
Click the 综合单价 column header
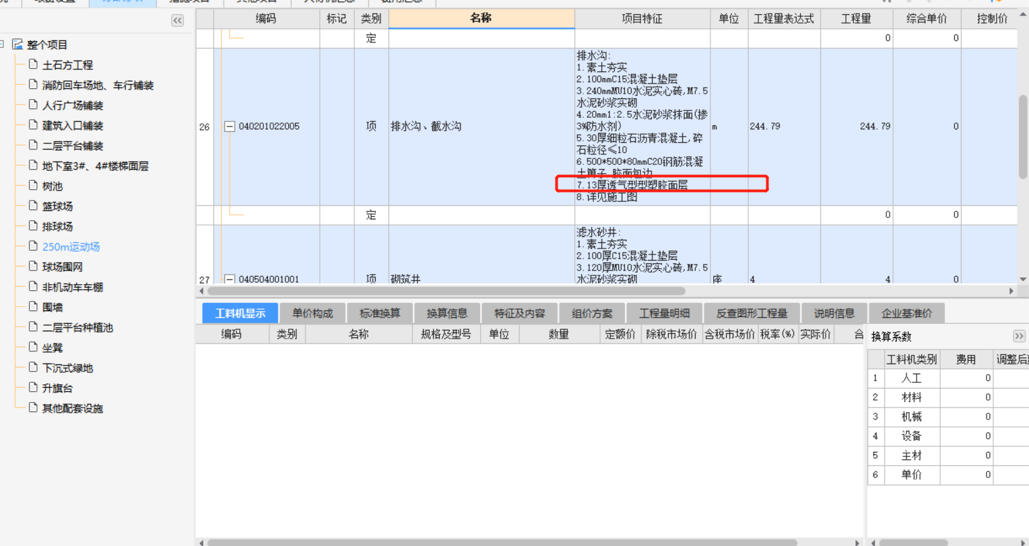tap(927, 19)
